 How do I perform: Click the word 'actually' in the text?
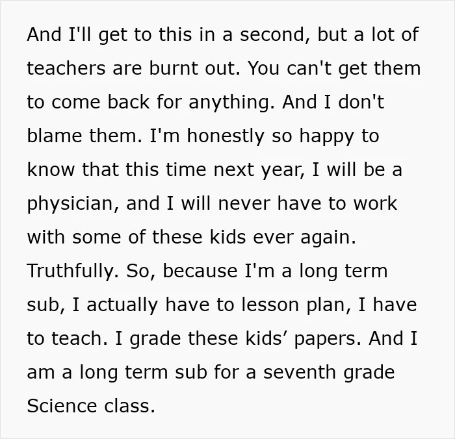[122, 305]
